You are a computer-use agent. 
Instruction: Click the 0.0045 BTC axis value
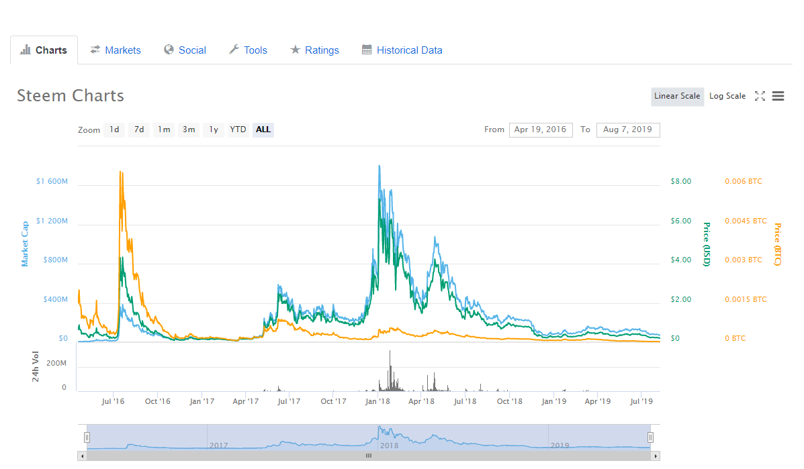click(x=746, y=221)
